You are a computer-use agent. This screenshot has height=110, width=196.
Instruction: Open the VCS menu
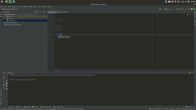[40, 7]
